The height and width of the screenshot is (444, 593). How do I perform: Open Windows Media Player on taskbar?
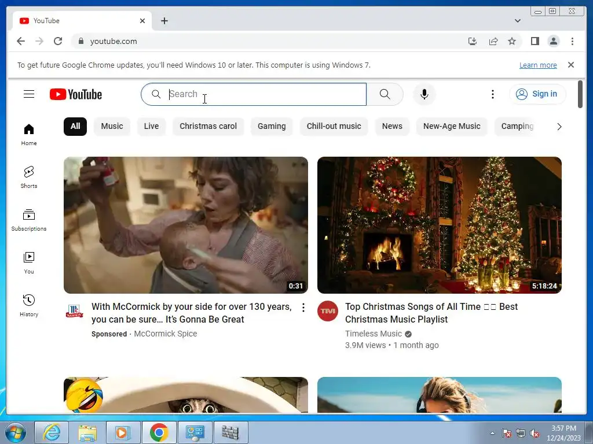[123, 432]
